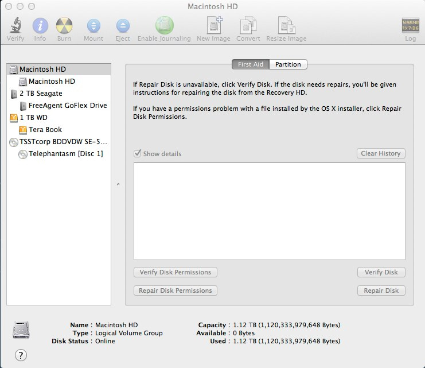This screenshot has width=425, height=368.
Task: Open the Info toolbar icon
Action: [40, 25]
